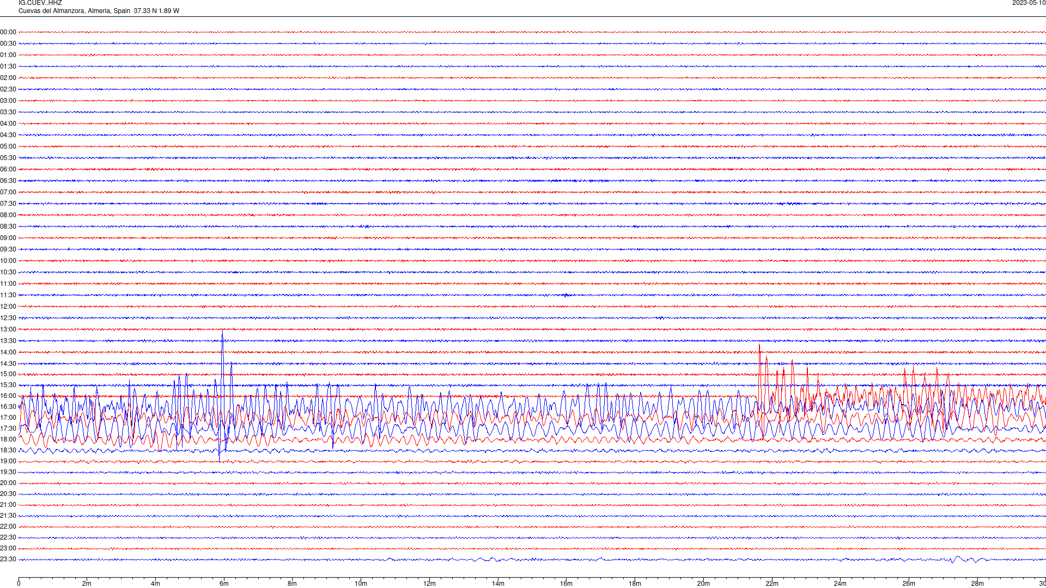
Task: Select the 00:30 time row label
Action: pyautogui.click(x=8, y=44)
